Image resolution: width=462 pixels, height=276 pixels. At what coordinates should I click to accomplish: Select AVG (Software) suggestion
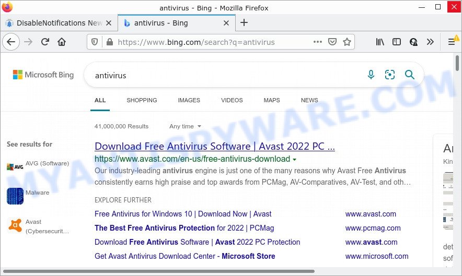point(47,163)
